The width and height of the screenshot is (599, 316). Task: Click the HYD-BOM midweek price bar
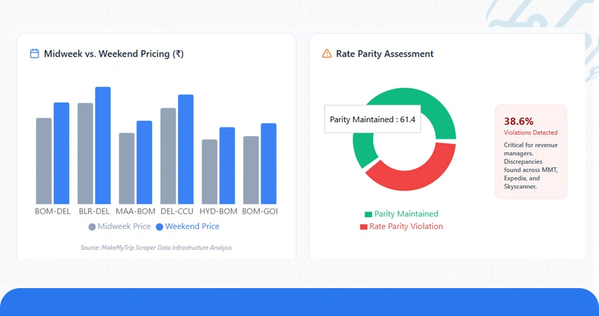209,171
